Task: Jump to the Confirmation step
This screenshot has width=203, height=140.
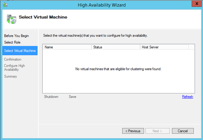Action: [13, 59]
